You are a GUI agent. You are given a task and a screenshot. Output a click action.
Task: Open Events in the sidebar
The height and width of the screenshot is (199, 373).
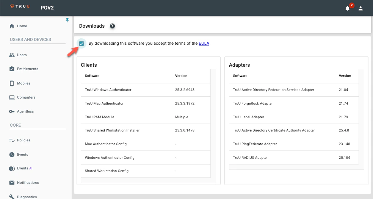tap(23, 155)
